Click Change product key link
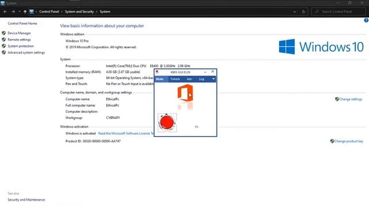The width and height of the screenshot is (369, 207). coord(349,141)
